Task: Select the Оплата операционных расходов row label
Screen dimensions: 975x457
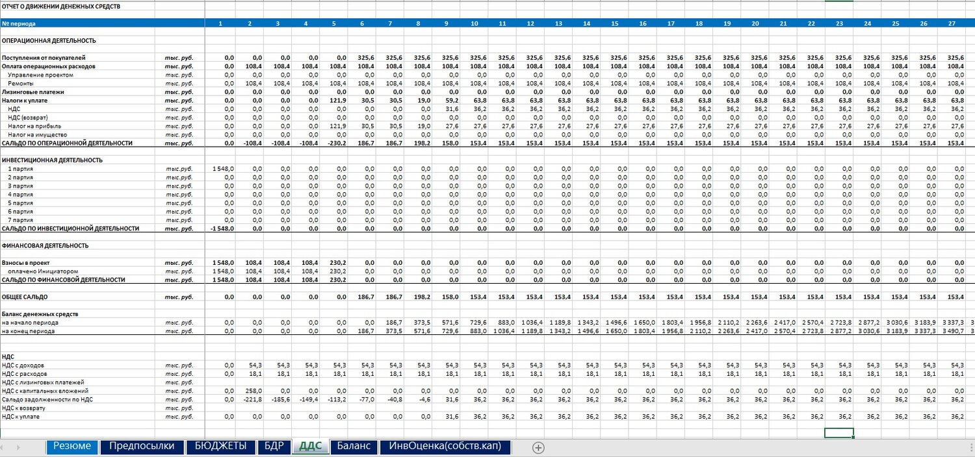Action: pyautogui.click(x=49, y=66)
